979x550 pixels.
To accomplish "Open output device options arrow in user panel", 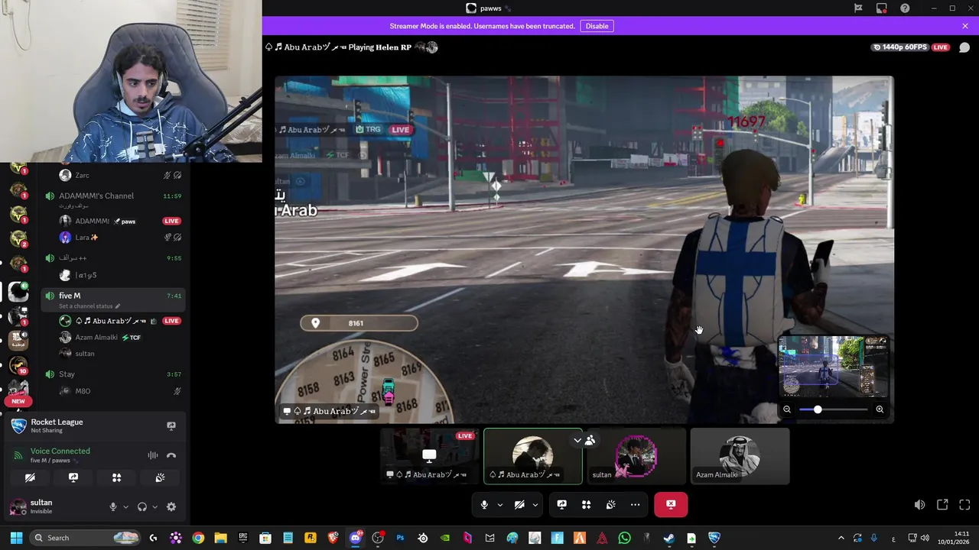I will tap(154, 506).
